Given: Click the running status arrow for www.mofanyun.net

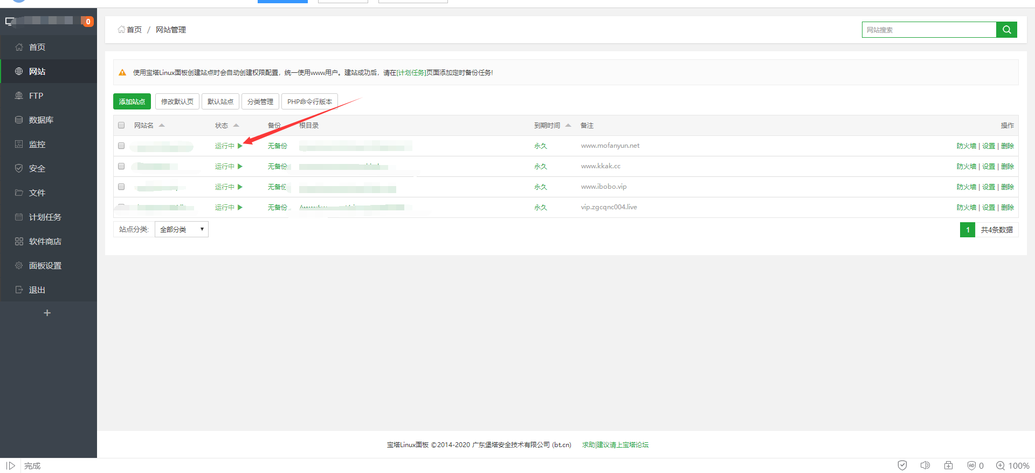Looking at the screenshot, I should (x=240, y=146).
